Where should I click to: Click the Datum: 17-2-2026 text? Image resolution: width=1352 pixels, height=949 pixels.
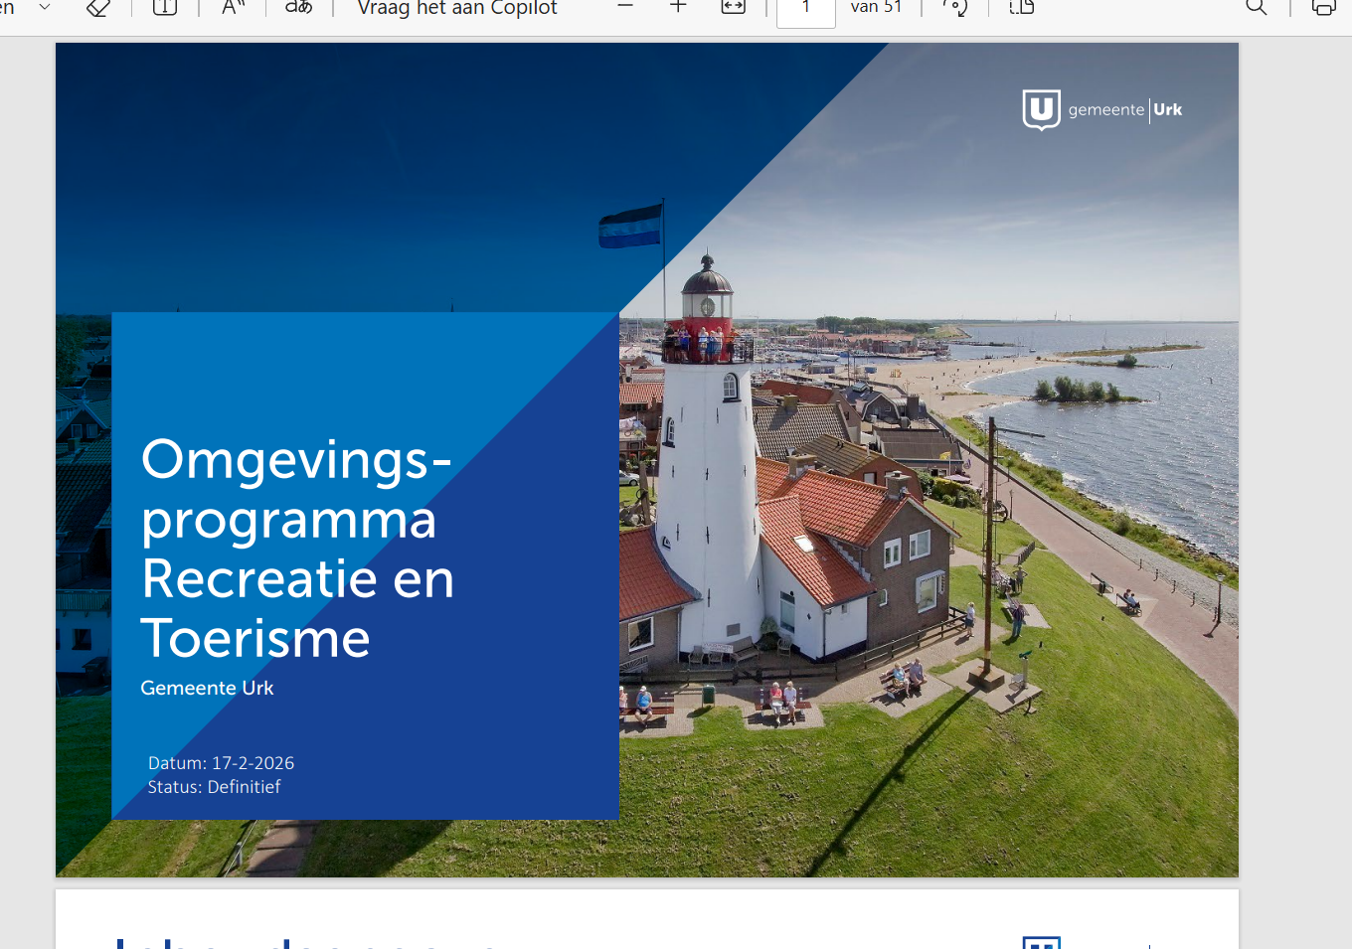[221, 763]
